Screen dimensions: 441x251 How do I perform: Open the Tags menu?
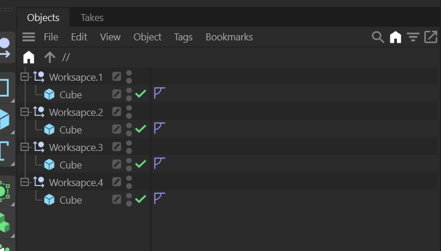(183, 37)
